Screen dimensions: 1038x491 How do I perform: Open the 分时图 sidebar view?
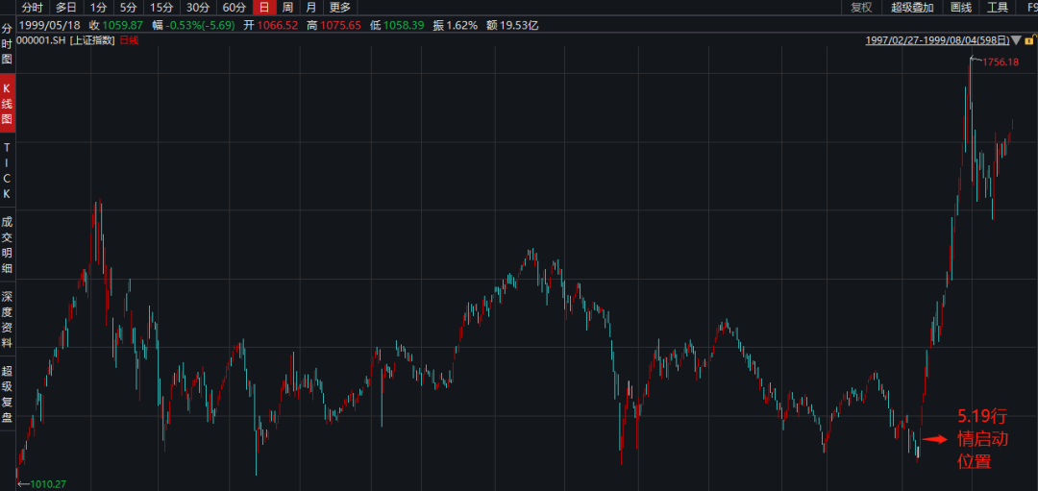click(x=7, y=44)
